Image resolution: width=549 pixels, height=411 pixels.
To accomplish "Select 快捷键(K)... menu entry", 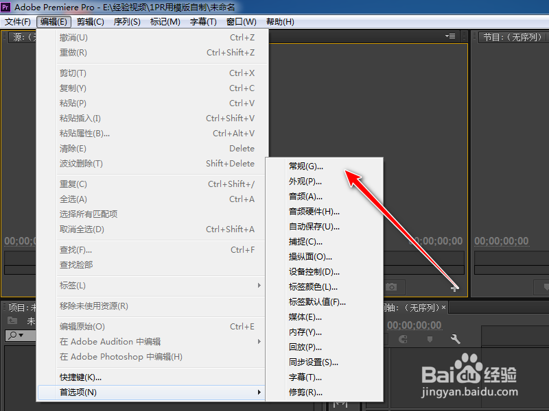I will tap(151, 377).
